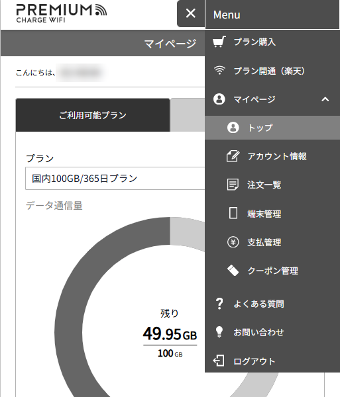Click the wifi icon beside プラン開通
The width and height of the screenshot is (340, 397).
219,70
